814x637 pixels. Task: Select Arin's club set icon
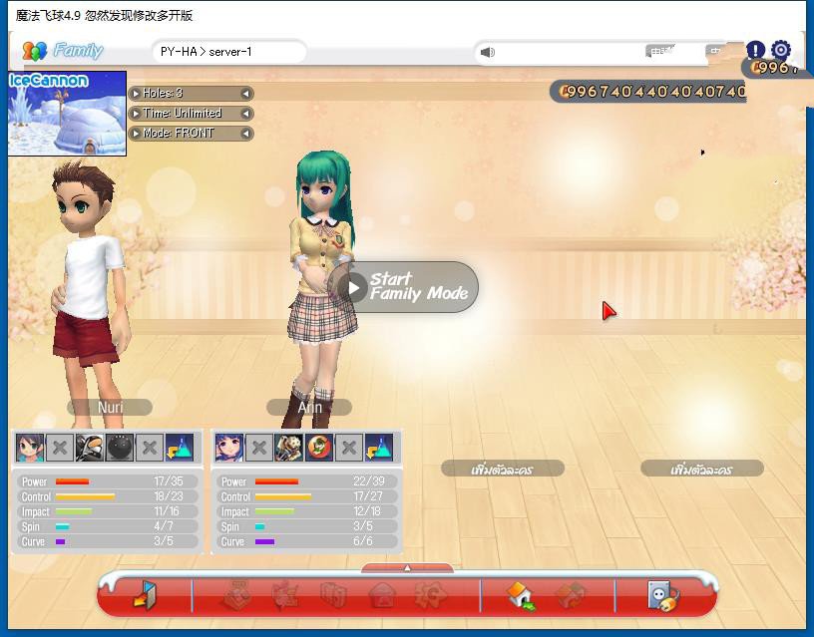288,448
